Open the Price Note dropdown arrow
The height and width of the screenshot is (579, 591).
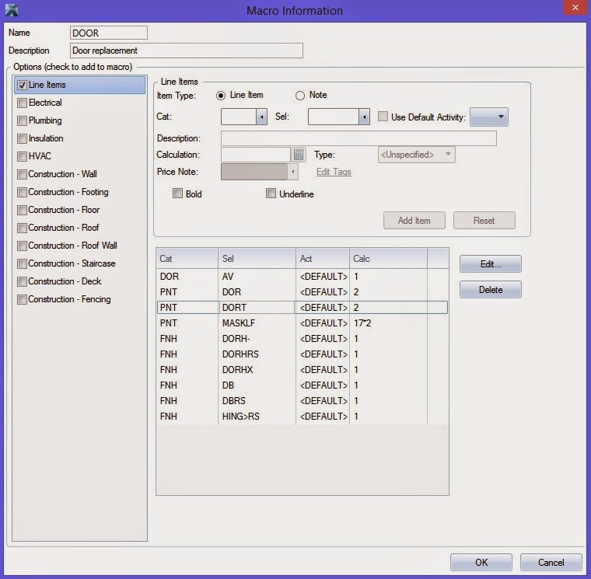point(293,172)
